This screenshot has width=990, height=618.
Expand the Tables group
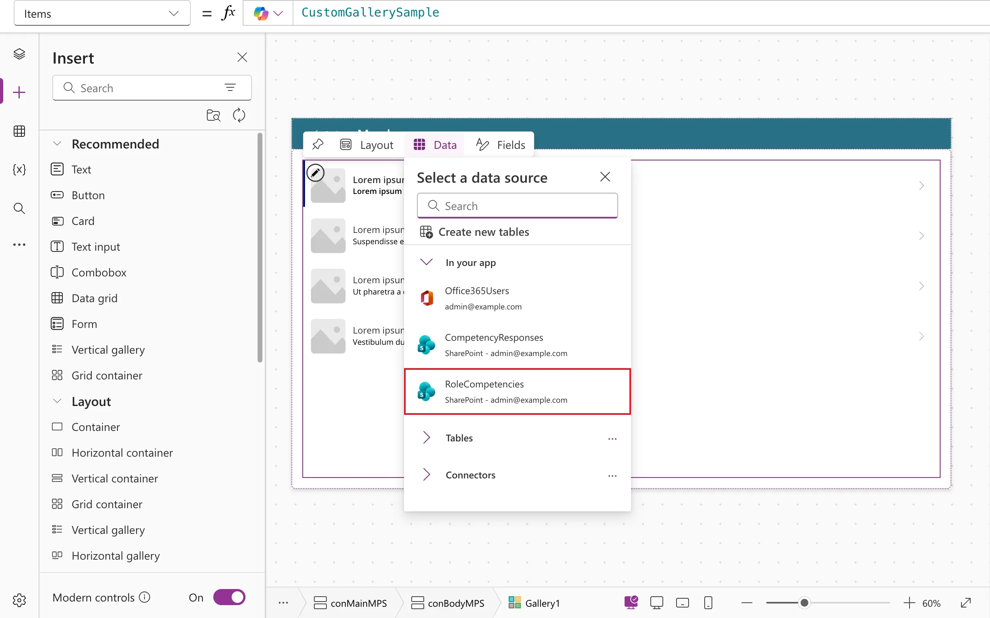click(x=426, y=437)
